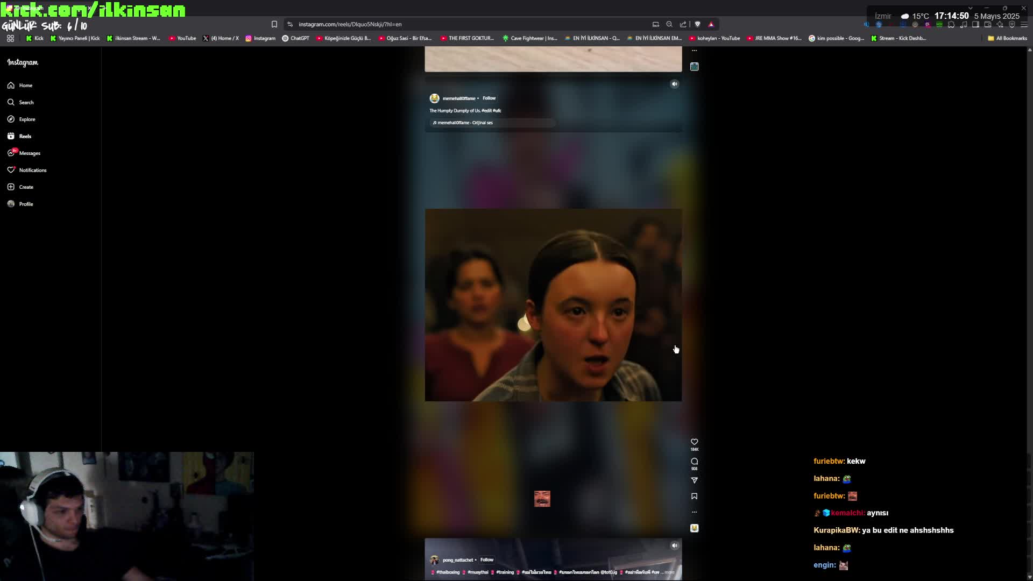Open the Reels section in sidebar
Viewport: 1033px width, 581px height.
pyautogui.click(x=25, y=136)
